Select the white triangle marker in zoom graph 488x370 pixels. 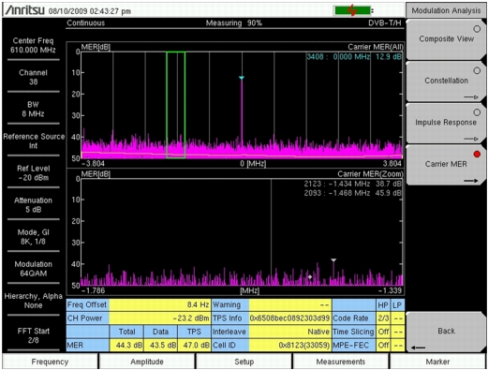click(x=333, y=259)
